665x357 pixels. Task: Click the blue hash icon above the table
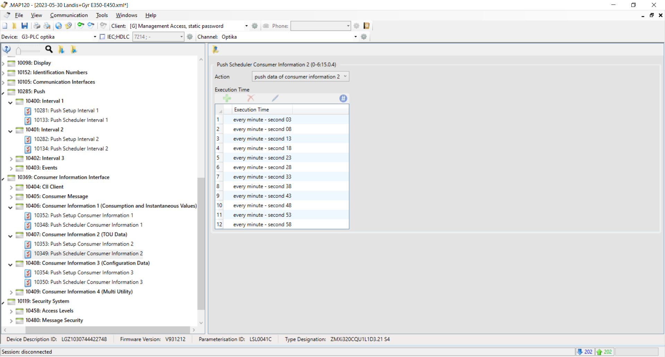tap(343, 98)
